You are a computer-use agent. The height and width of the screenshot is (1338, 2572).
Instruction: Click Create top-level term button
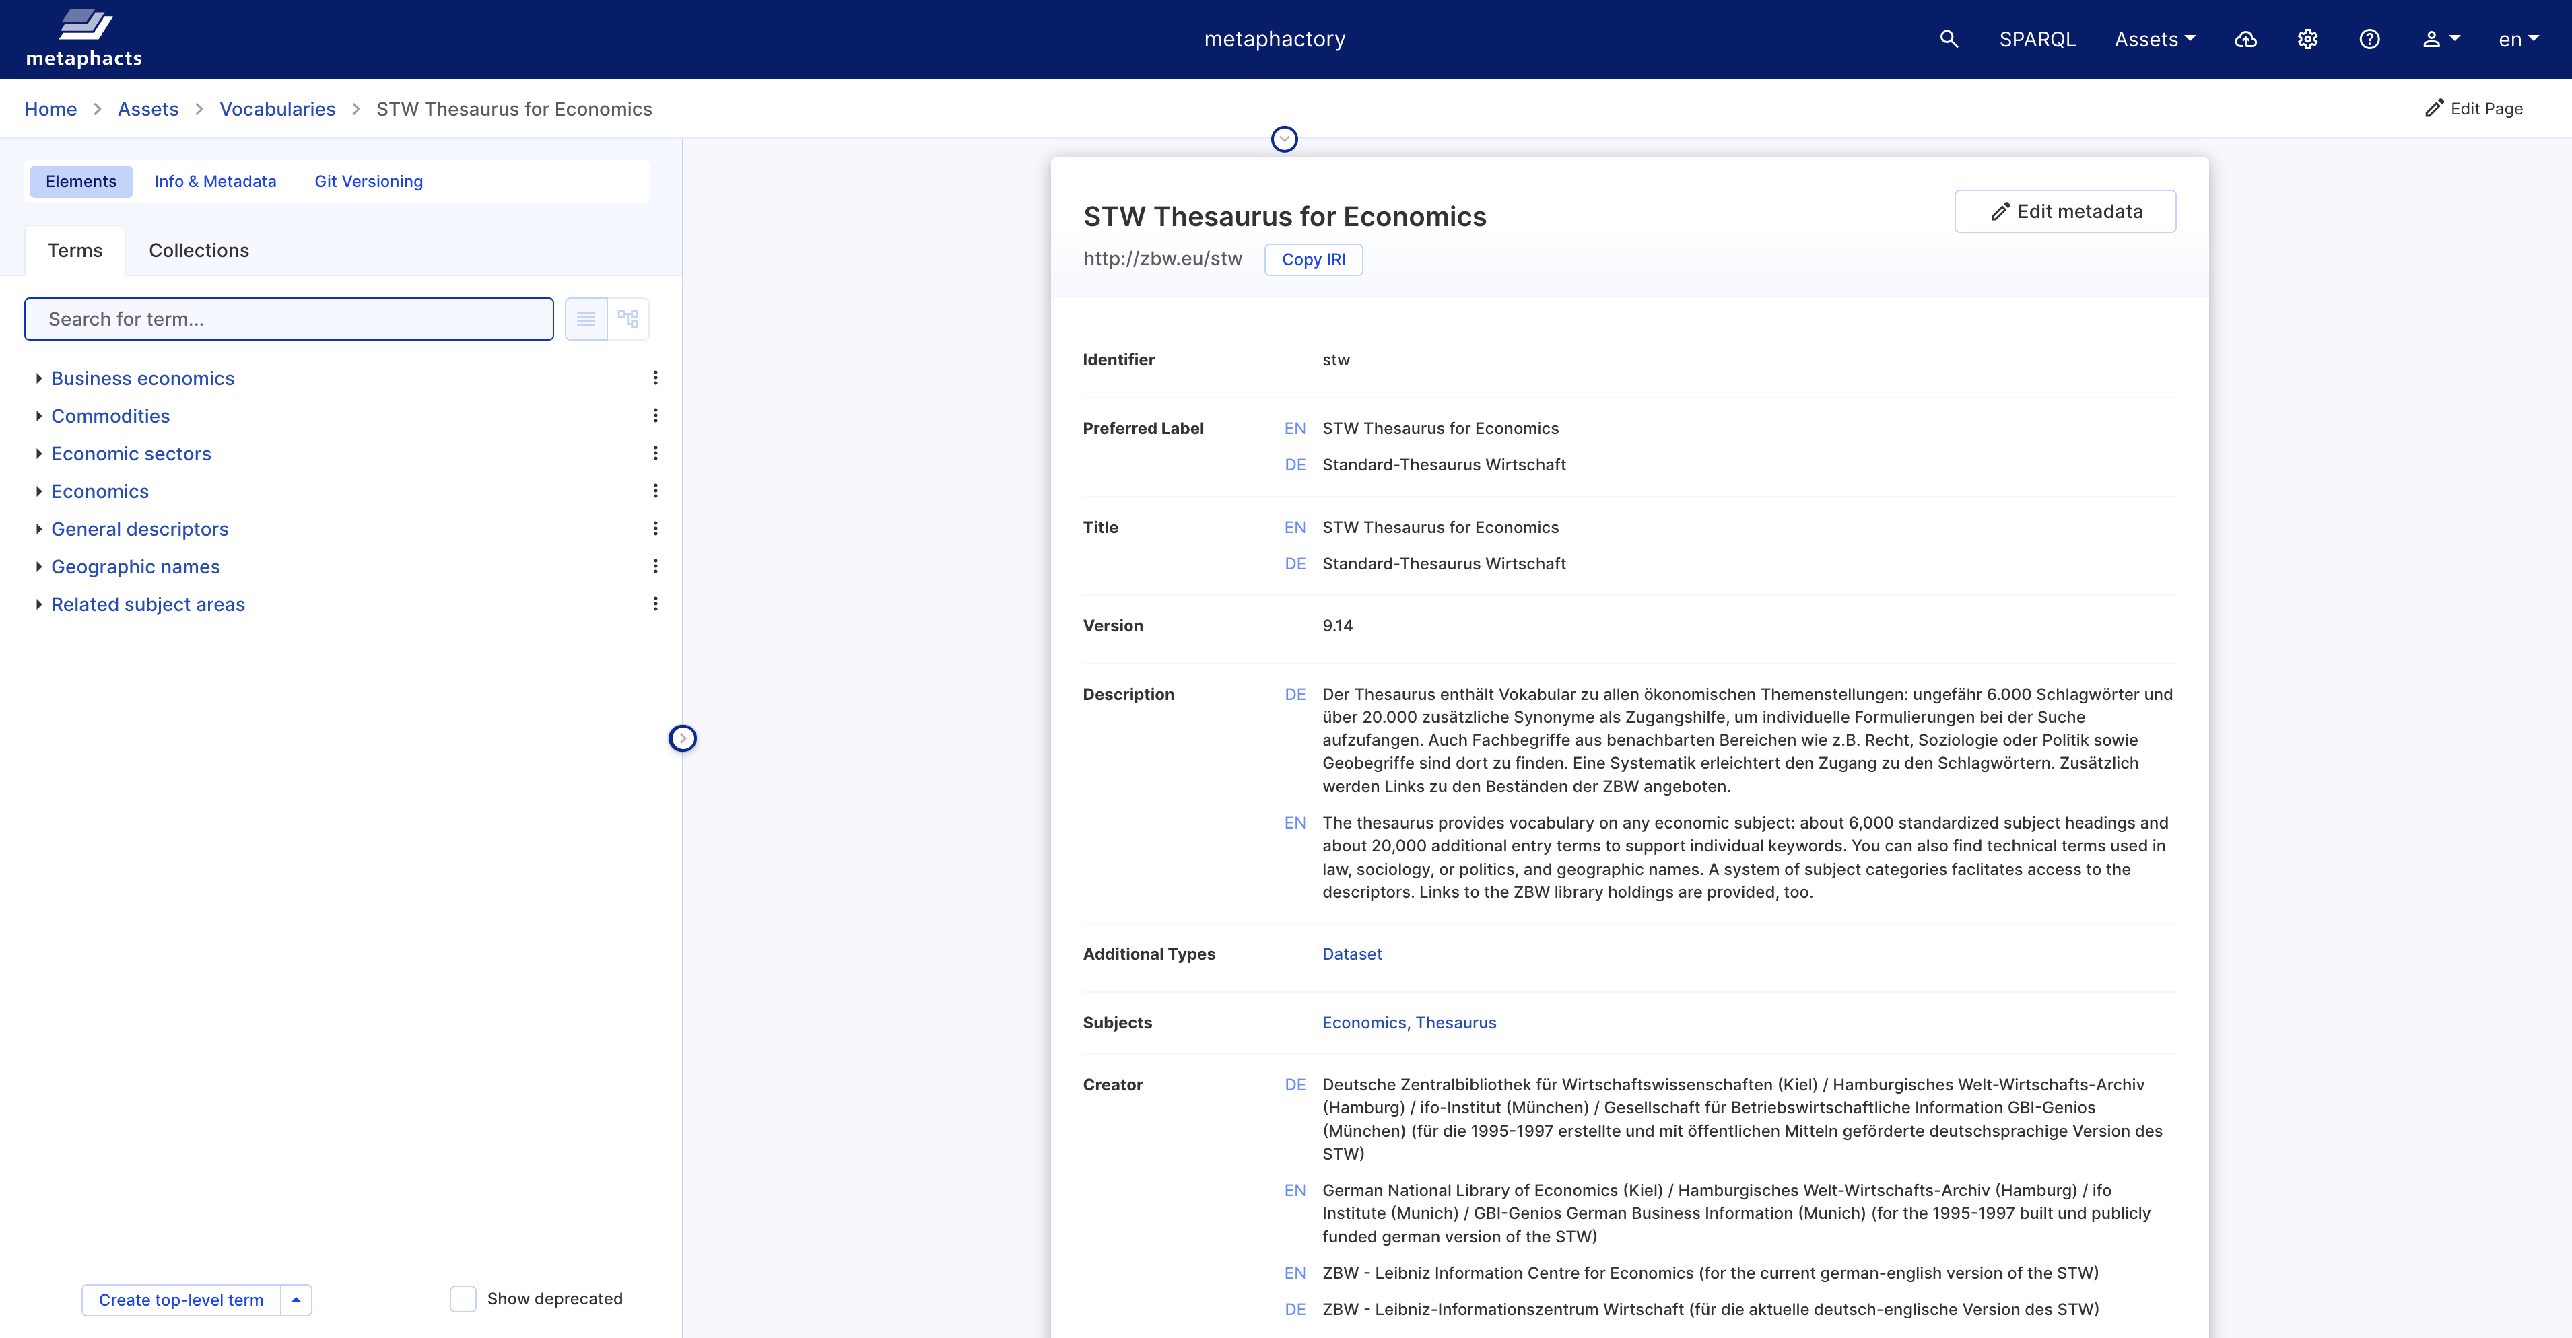[x=180, y=1300]
